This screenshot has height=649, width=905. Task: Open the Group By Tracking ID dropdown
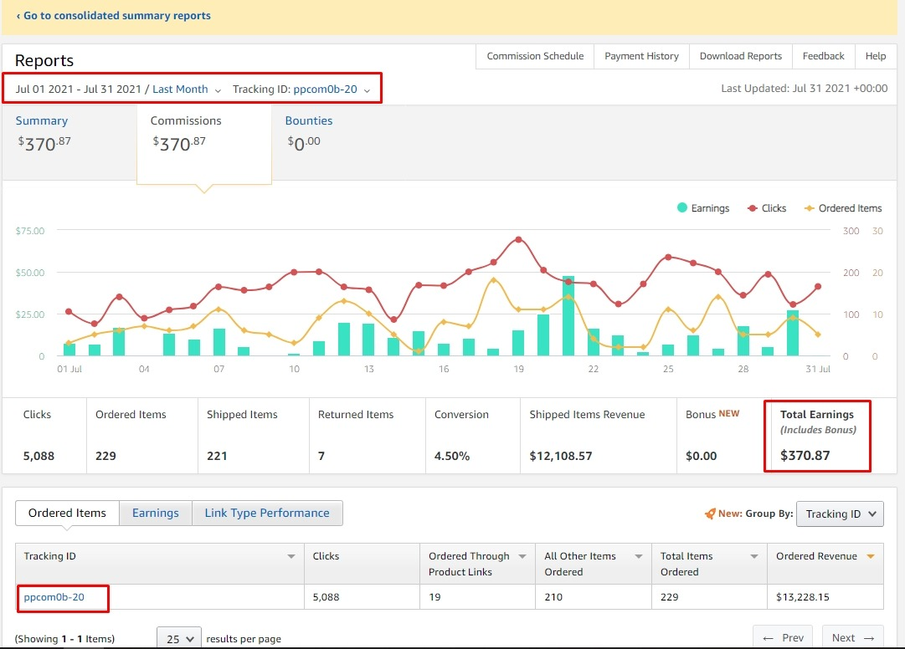pyautogui.click(x=840, y=514)
